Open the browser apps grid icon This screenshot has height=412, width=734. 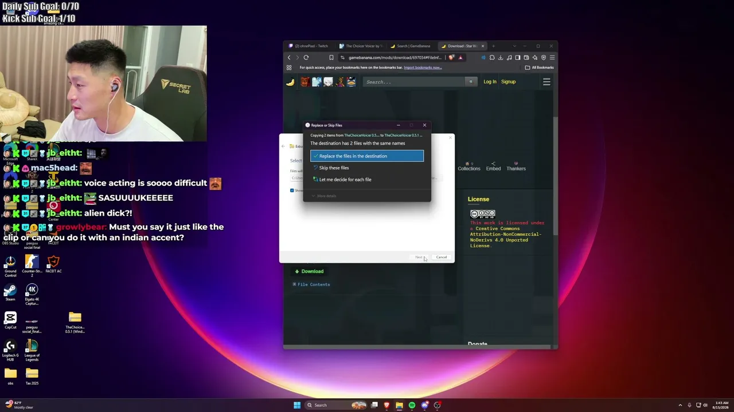coord(289,68)
